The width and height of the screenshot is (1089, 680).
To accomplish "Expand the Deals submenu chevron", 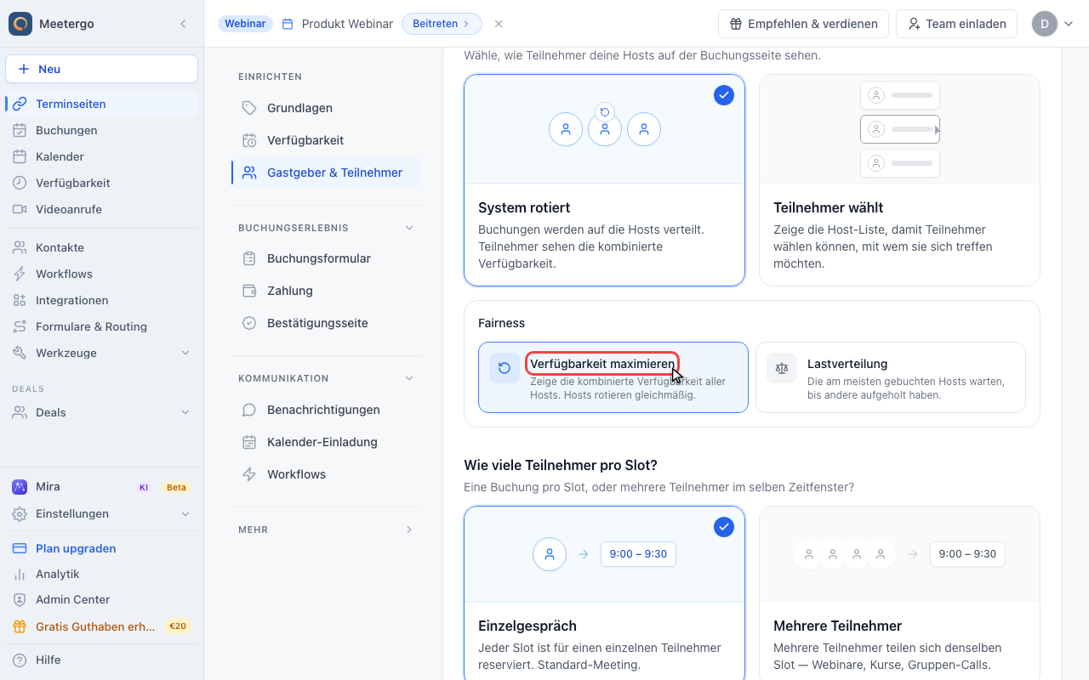I will point(185,412).
